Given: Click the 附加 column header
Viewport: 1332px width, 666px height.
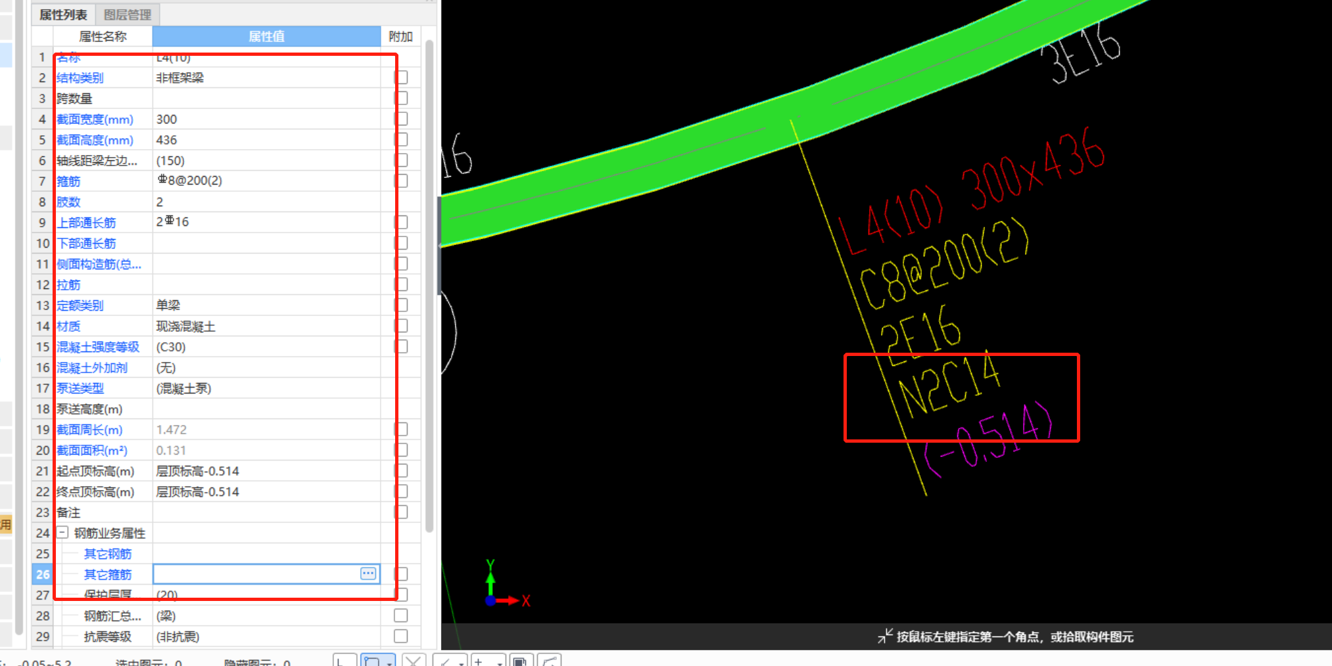Looking at the screenshot, I should 400,36.
